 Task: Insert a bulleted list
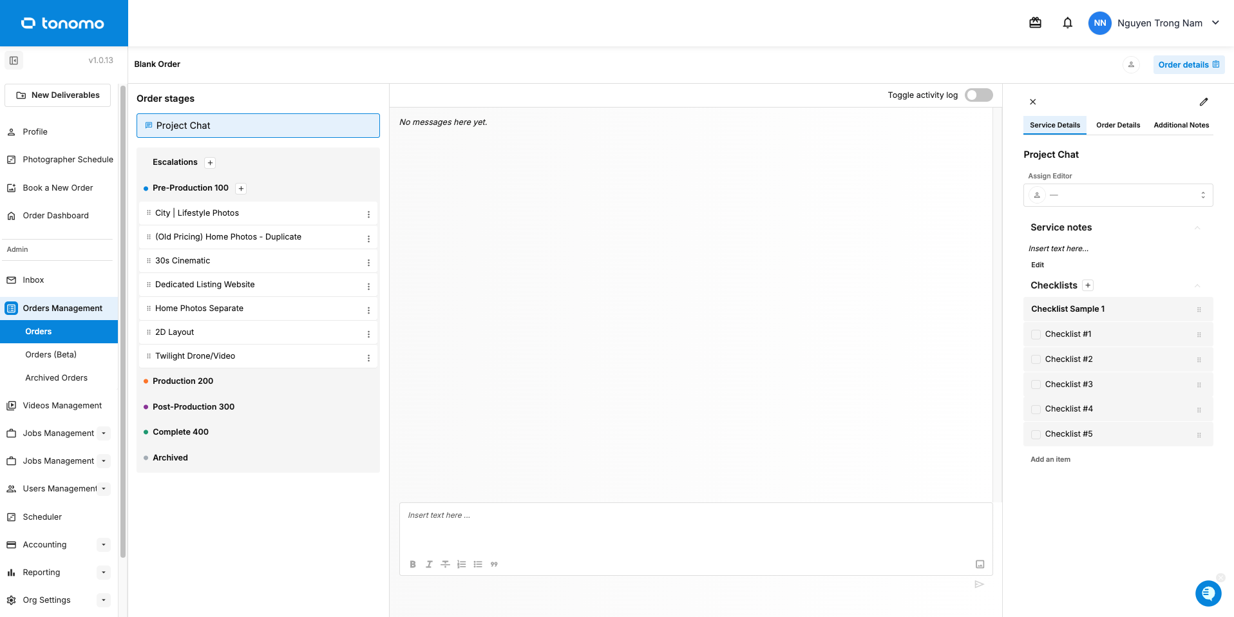[x=478, y=564]
